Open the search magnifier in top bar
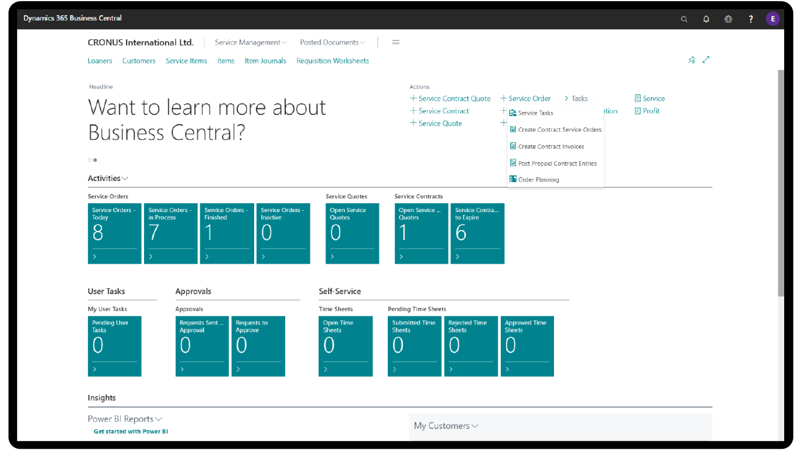The width and height of the screenshot is (800, 450). (684, 19)
